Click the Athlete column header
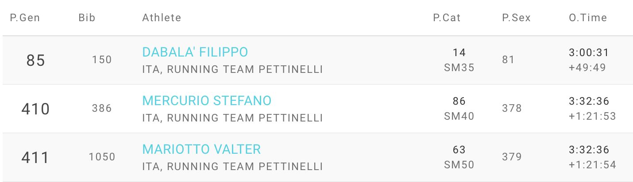The height and width of the screenshot is (182, 633). [162, 18]
